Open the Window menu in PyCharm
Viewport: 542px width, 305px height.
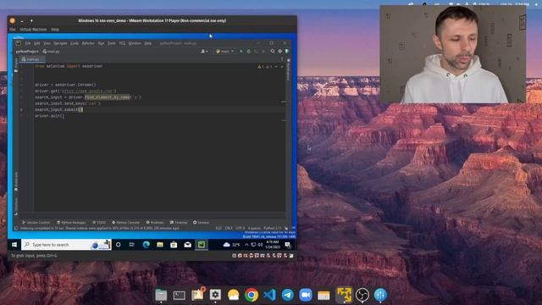[x=135, y=43]
